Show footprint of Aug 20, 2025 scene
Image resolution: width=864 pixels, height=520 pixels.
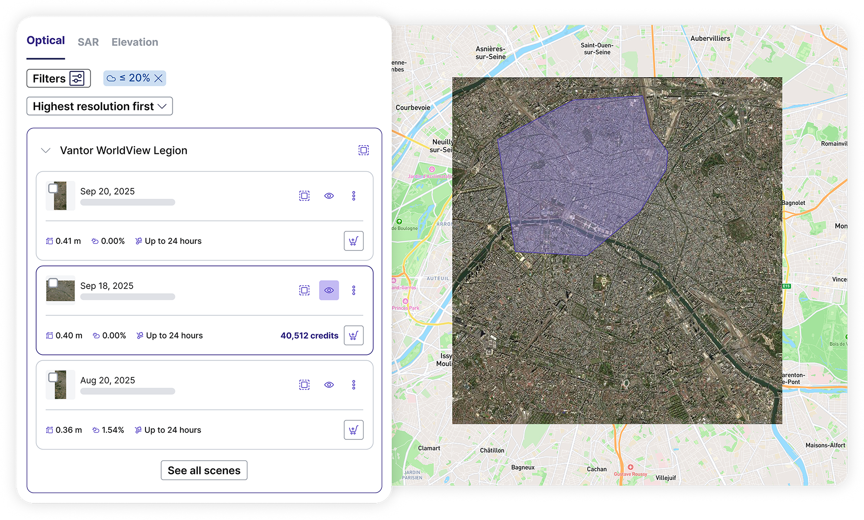click(304, 385)
